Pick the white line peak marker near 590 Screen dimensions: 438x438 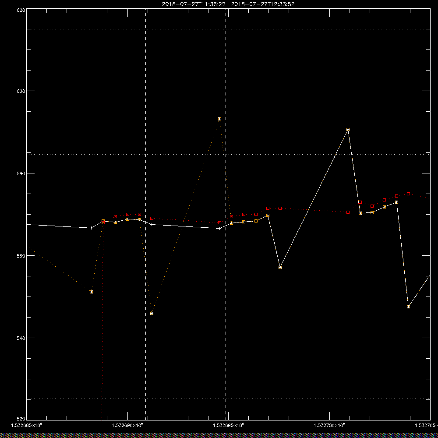coord(348,130)
